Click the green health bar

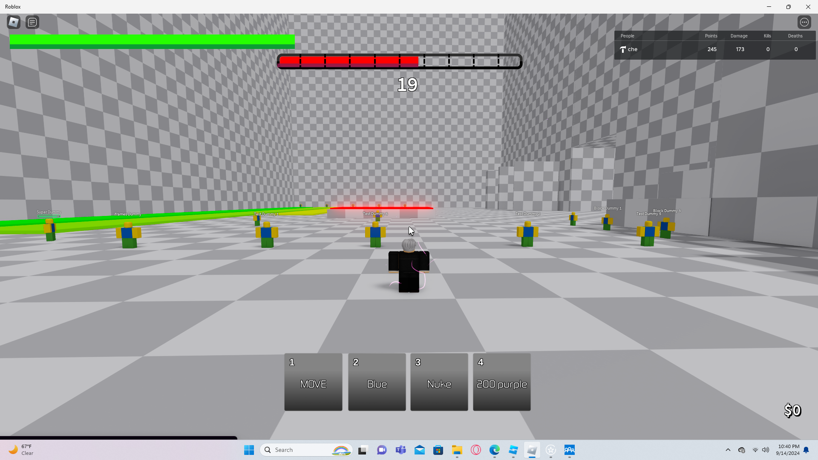pos(152,42)
